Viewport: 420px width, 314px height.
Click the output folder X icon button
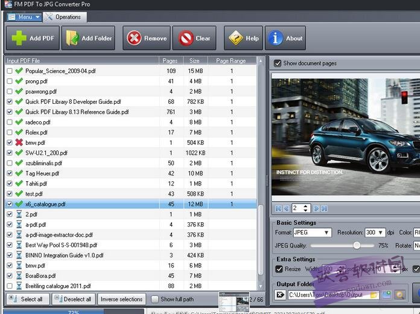click(x=280, y=295)
